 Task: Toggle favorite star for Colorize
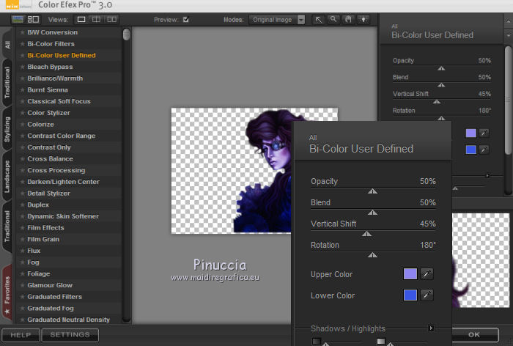(22, 125)
